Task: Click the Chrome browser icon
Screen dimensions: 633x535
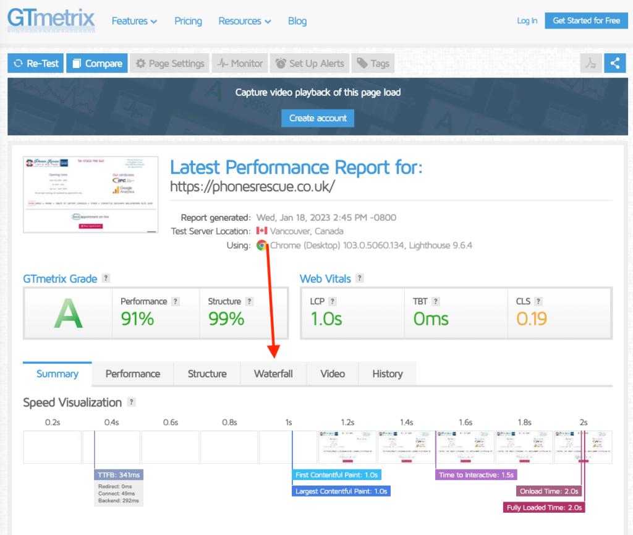Action: pyautogui.click(x=261, y=245)
